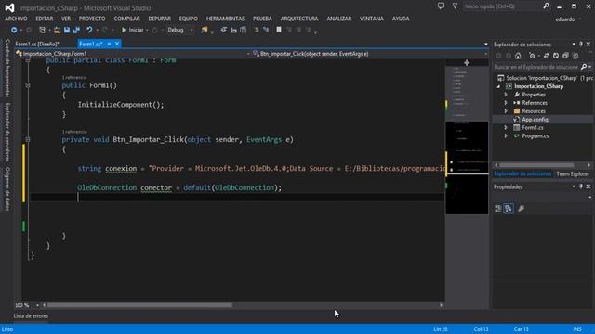595x334 pixels.
Task: Click Sync with Active Document icon
Action: [x=546, y=56]
